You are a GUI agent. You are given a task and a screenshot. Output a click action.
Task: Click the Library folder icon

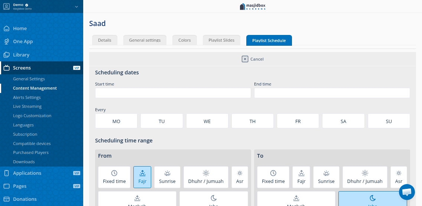tap(6, 55)
